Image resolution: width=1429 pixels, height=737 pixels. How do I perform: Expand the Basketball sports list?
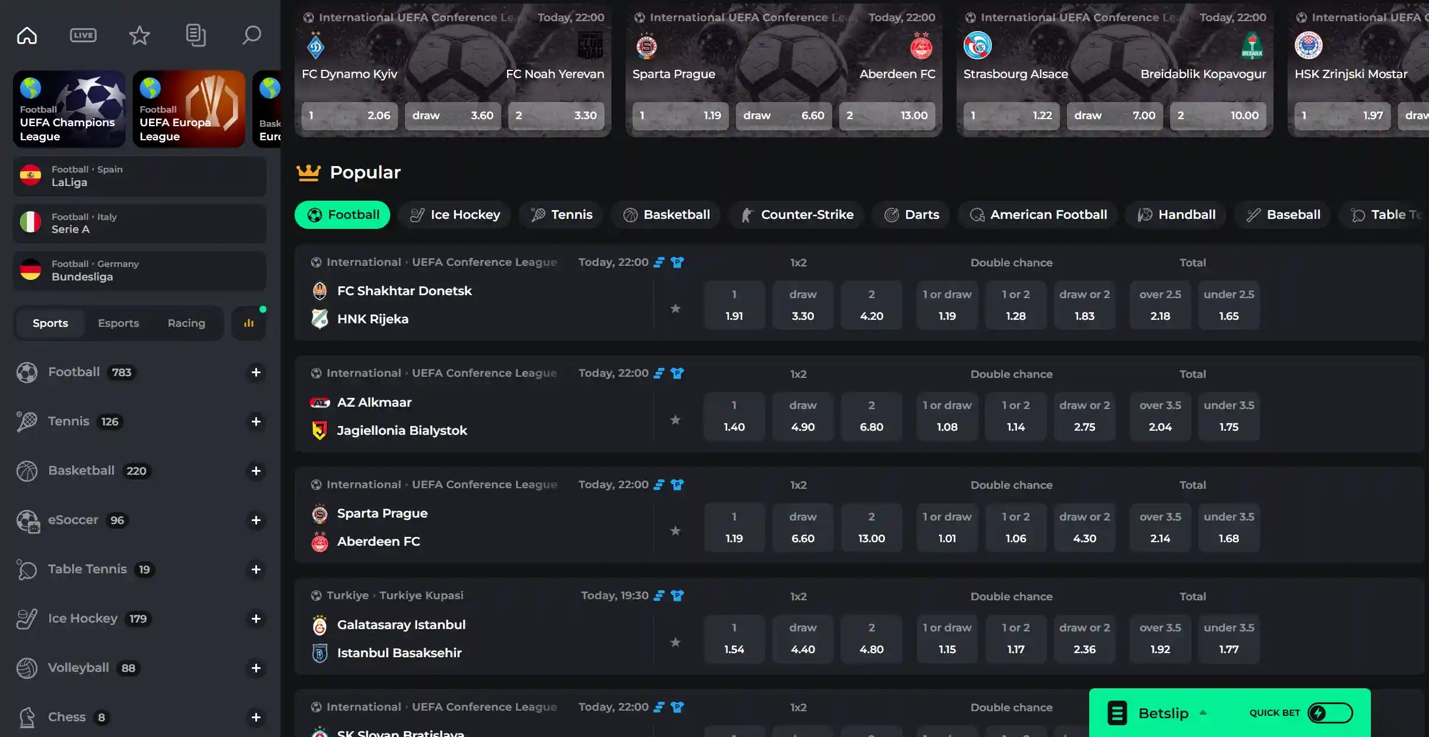point(256,471)
